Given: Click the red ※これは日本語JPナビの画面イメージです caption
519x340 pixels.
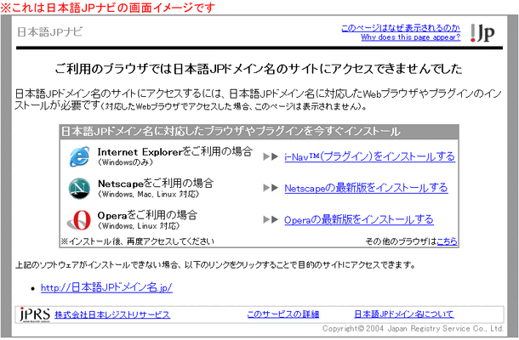Looking at the screenshot, I should click(x=108, y=8).
